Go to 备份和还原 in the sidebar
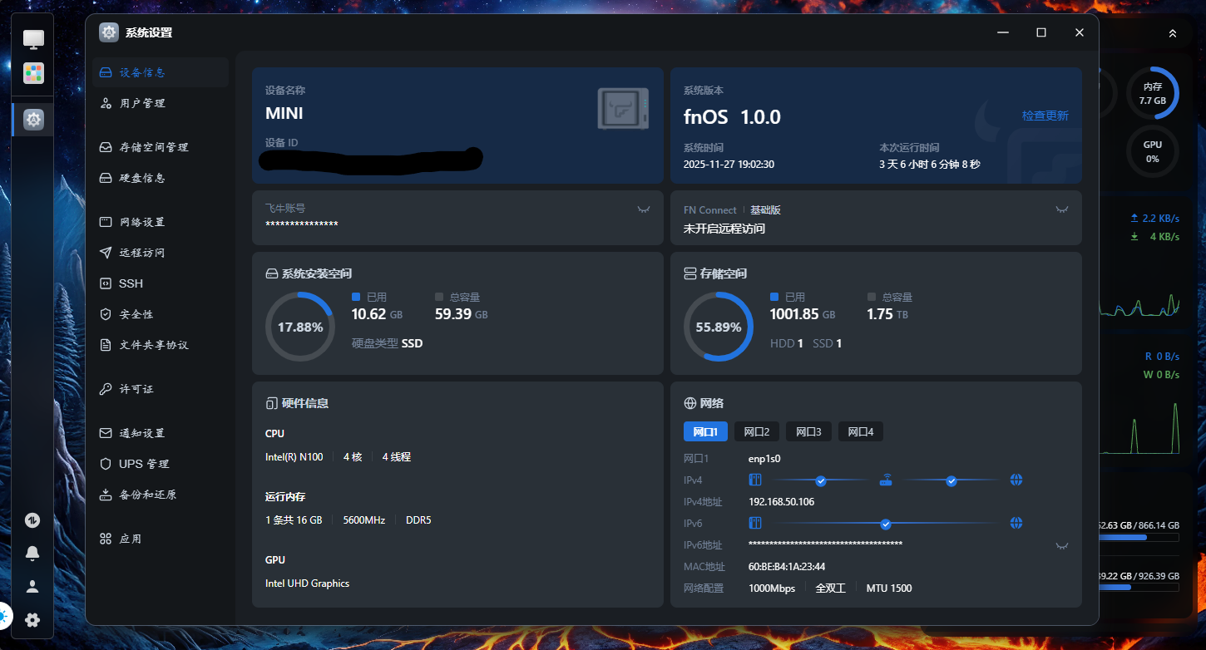This screenshot has width=1206, height=650. tap(161, 495)
